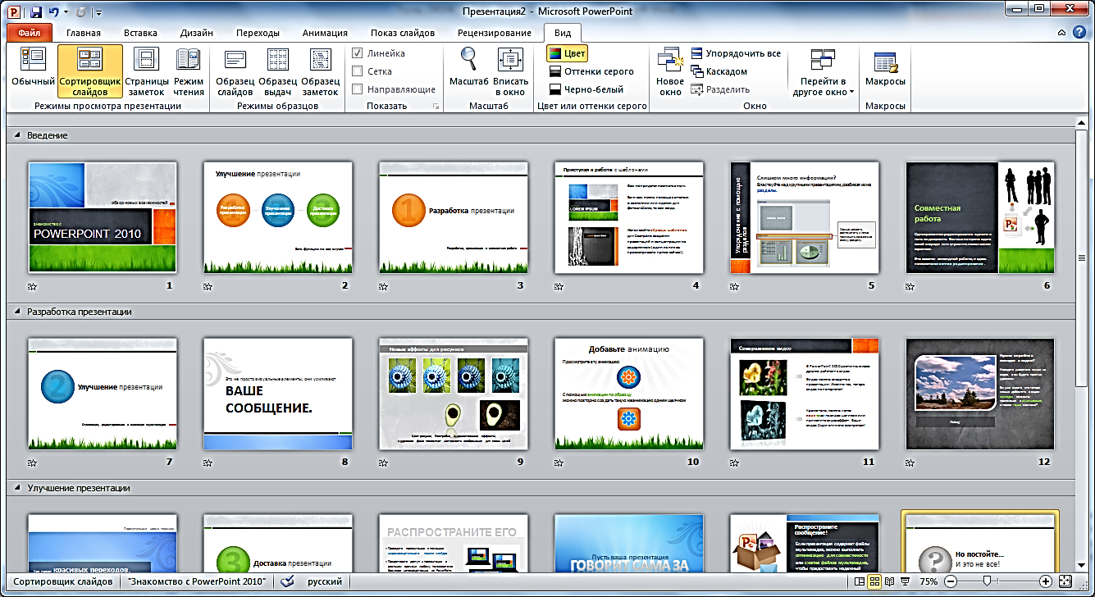Open Образец выдач (Handout Master)
The width and height of the screenshot is (1095, 597).
pyautogui.click(x=277, y=71)
